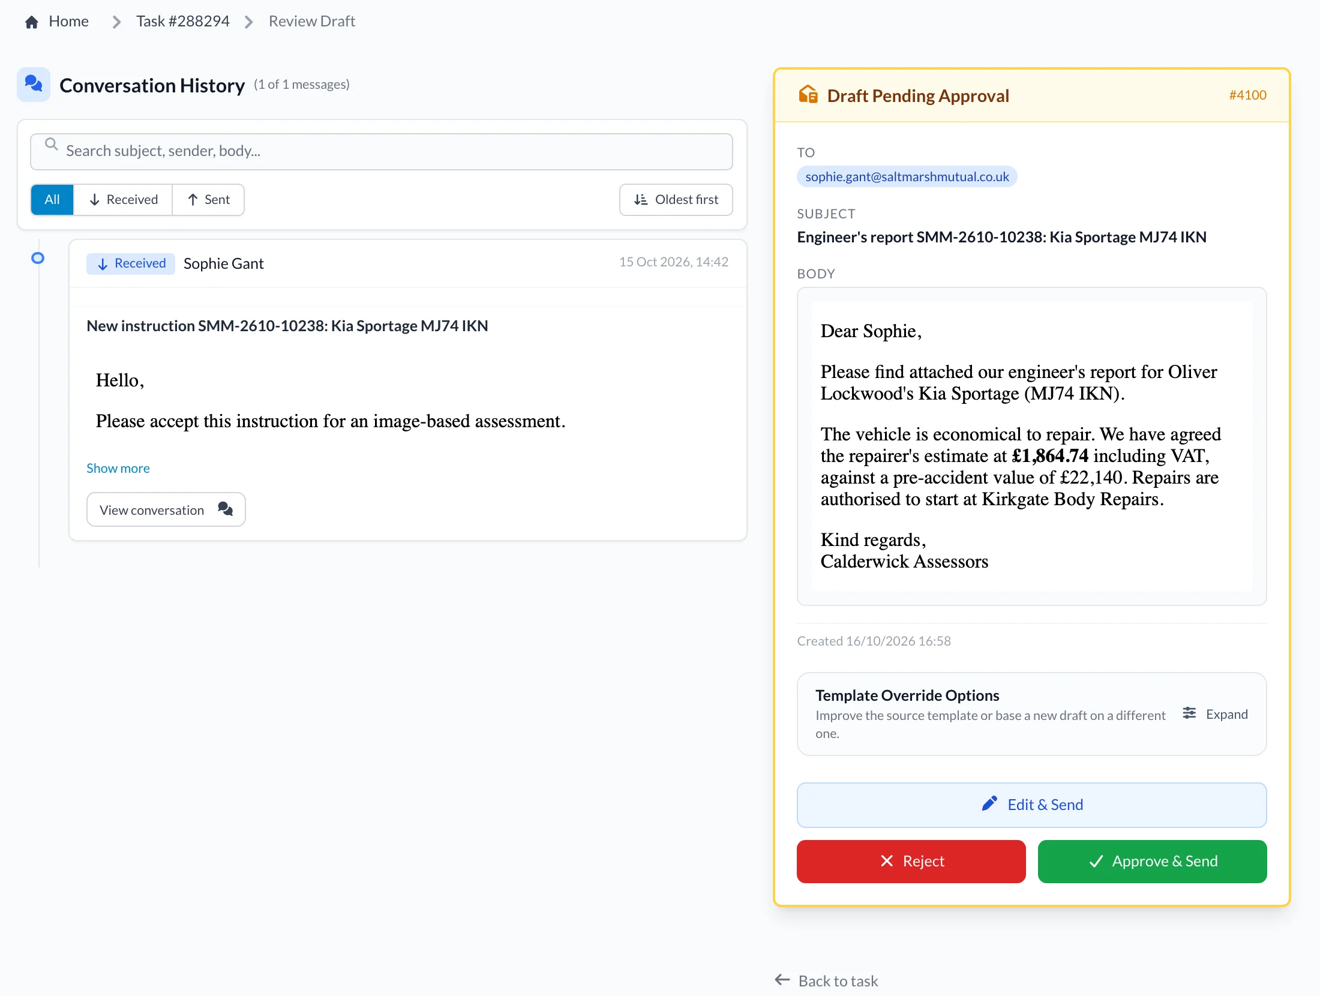The height and width of the screenshot is (996, 1320).
Task: Click the Received badge on Sophie Gant message
Action: tap(131, 263)
